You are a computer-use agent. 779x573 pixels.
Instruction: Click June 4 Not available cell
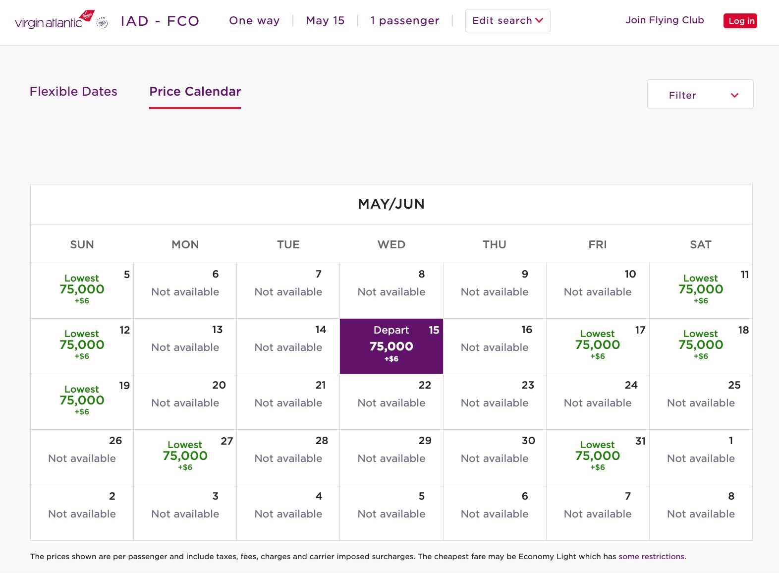[x=288, y=513]
